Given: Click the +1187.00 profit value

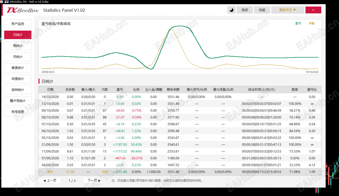Looking at the screenshot, I should (120, 145).
